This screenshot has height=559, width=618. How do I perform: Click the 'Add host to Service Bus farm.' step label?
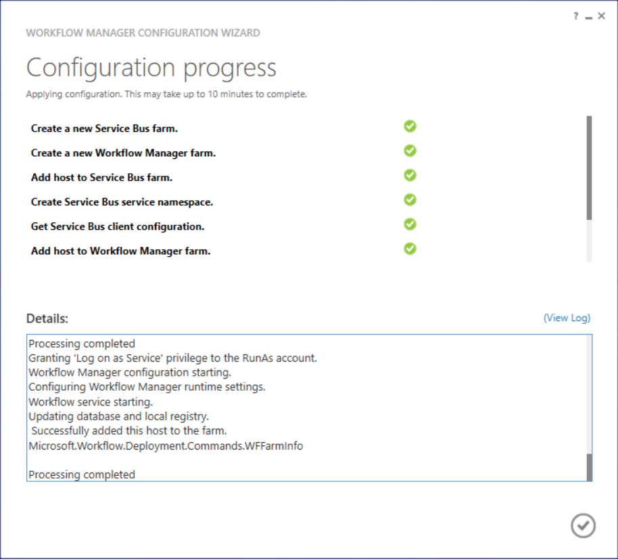click(x=101, y=178)
